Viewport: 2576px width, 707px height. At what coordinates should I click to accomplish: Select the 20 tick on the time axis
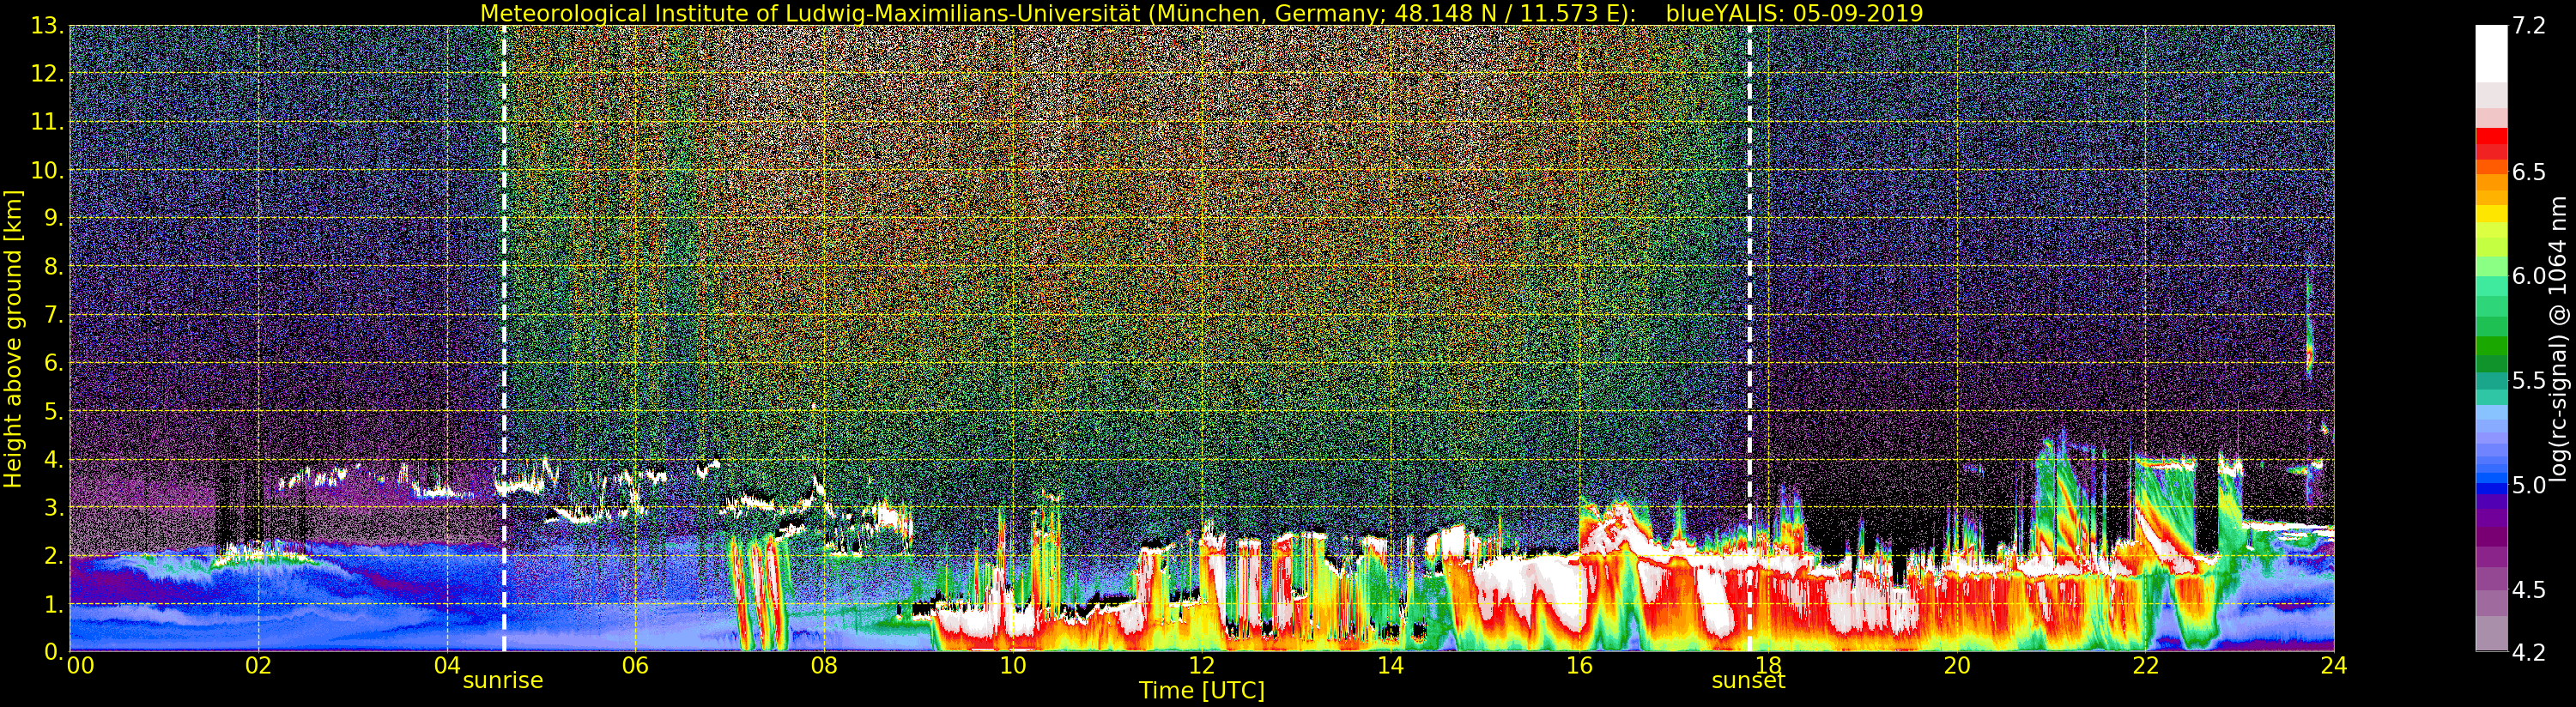pyautogui.click(x=1956, y=666)
